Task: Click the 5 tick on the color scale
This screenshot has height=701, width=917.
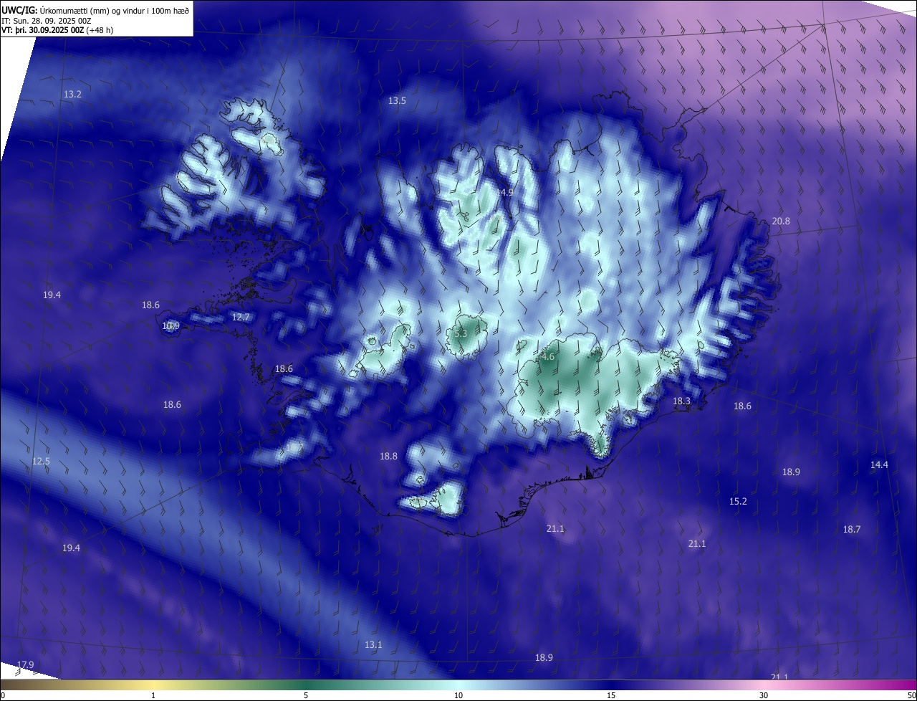Action: pos(306,695)
